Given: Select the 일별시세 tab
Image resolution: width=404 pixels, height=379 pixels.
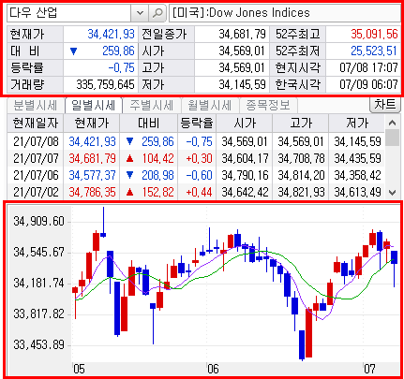Looking at the screenshot, I should point(93,105).
